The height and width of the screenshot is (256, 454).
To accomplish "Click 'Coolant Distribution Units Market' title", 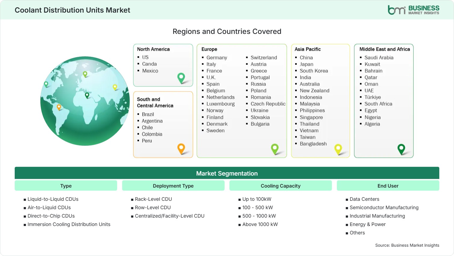I will click(x=72, y=10).
